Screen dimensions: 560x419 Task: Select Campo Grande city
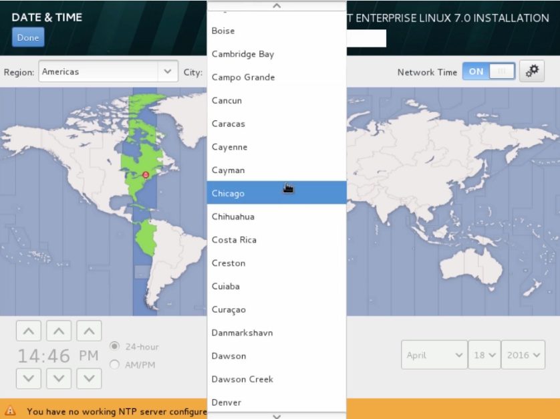click(277, 77)
